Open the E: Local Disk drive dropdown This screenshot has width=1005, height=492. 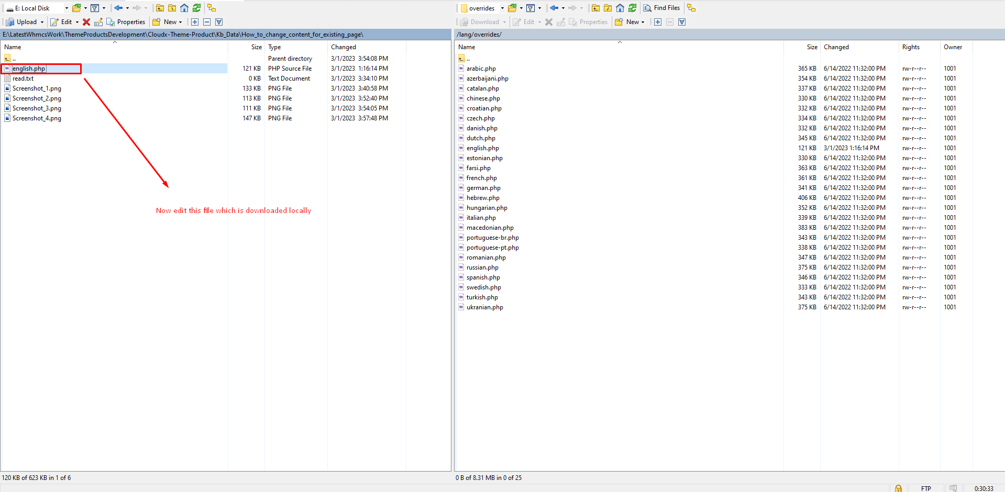67,8
